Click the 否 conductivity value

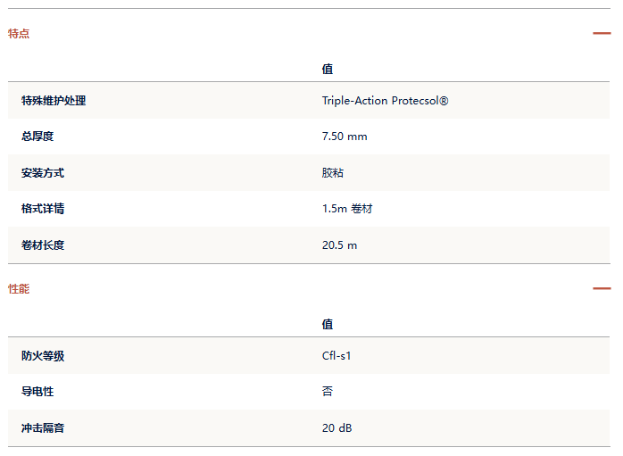pyautogui.click(x=328, y=391)
